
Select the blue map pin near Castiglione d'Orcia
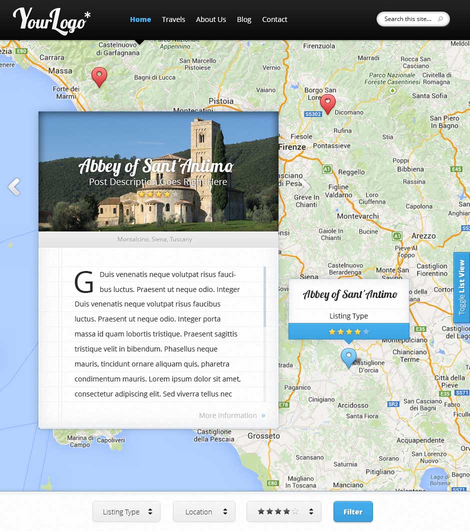[348, 357]
